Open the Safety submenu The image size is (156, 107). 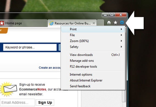click(93, 47)
